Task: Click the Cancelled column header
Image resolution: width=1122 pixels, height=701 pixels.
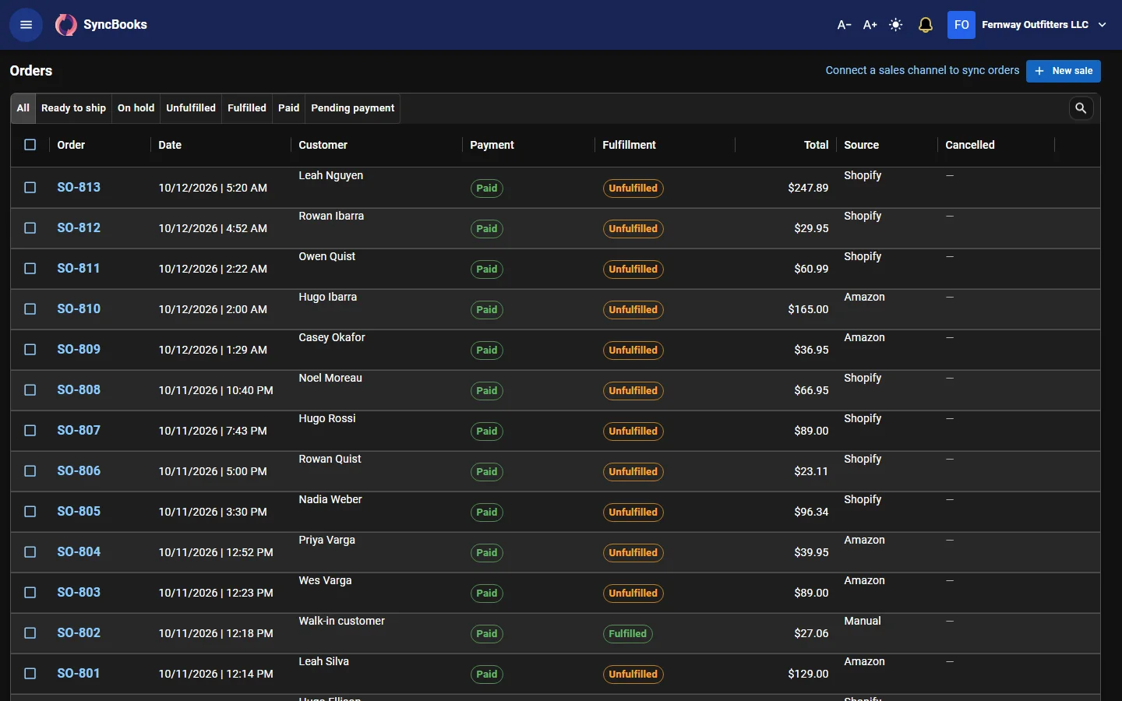Action: tap(969, 145)
